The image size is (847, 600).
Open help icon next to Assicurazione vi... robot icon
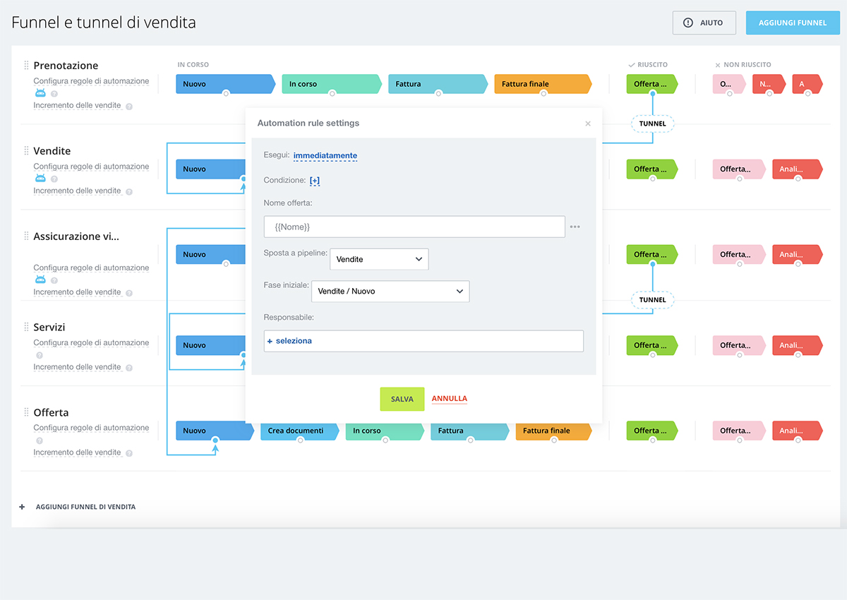[x=54, y=280]
